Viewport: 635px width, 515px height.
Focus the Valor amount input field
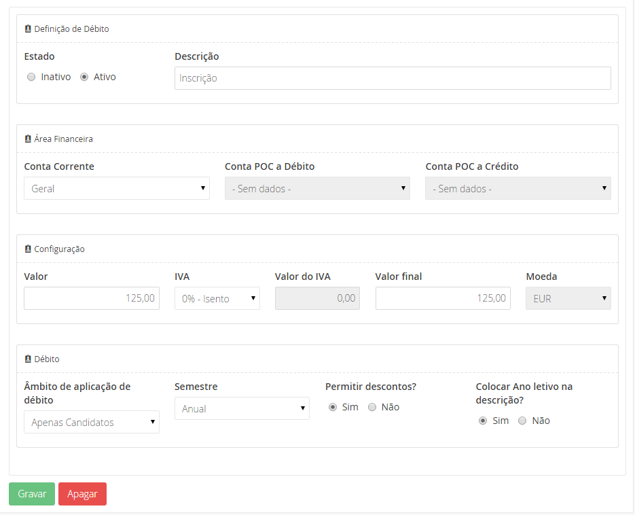[92, 299]
